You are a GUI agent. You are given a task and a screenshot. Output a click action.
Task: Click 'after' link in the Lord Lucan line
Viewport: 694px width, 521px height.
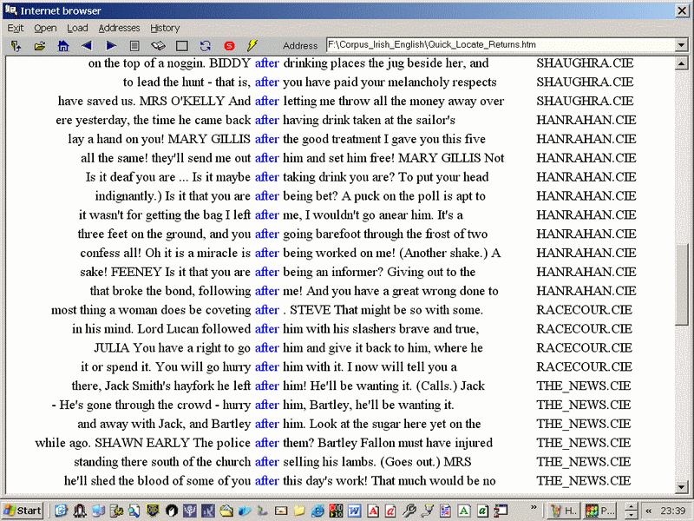click(266, 329)
